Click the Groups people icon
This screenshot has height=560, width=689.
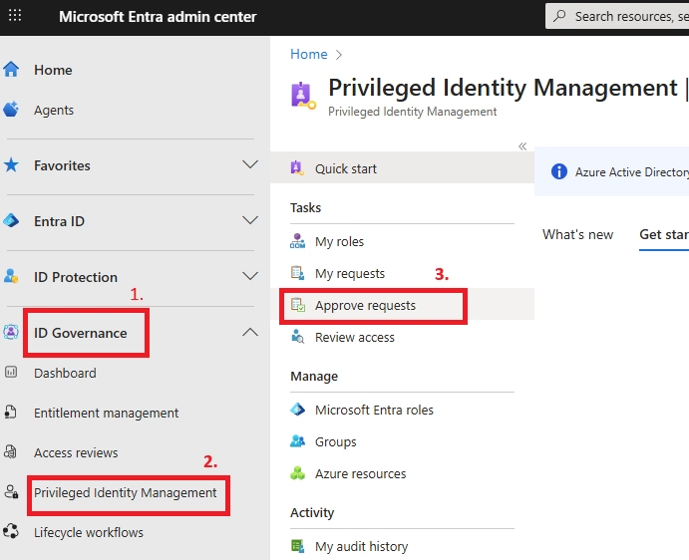(x=297, y=441)
